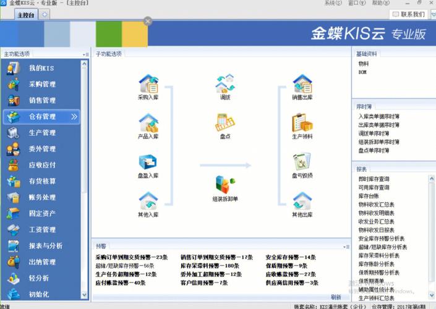Open 保质期预警 alert
This screenshot has height=309, width=436.
pyautogui.click(x=286, y=266)
